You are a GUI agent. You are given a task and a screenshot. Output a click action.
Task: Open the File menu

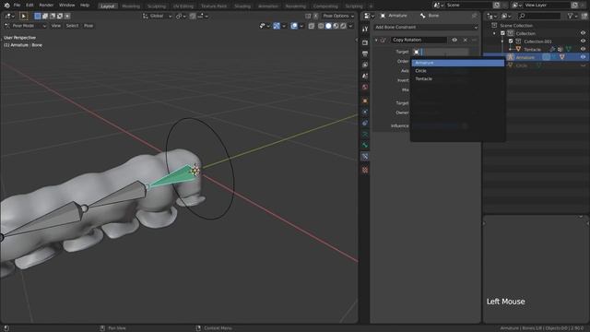click(17, 6)
